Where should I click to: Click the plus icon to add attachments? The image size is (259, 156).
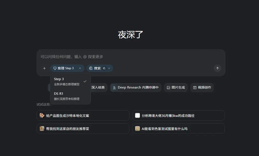click(44, 68)
